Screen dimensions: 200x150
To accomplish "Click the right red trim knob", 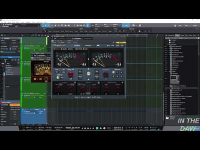I will click(106, 75).
